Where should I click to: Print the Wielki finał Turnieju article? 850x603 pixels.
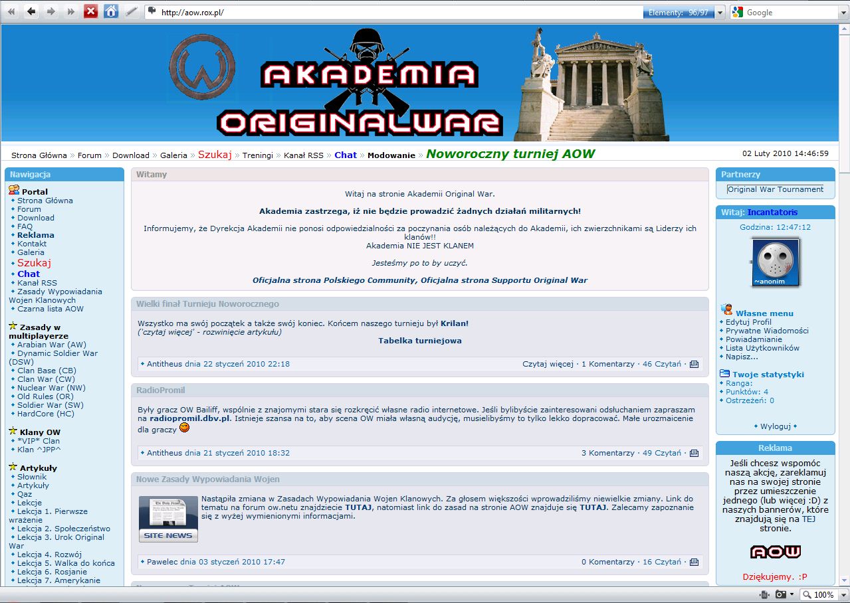pos(694,364)
